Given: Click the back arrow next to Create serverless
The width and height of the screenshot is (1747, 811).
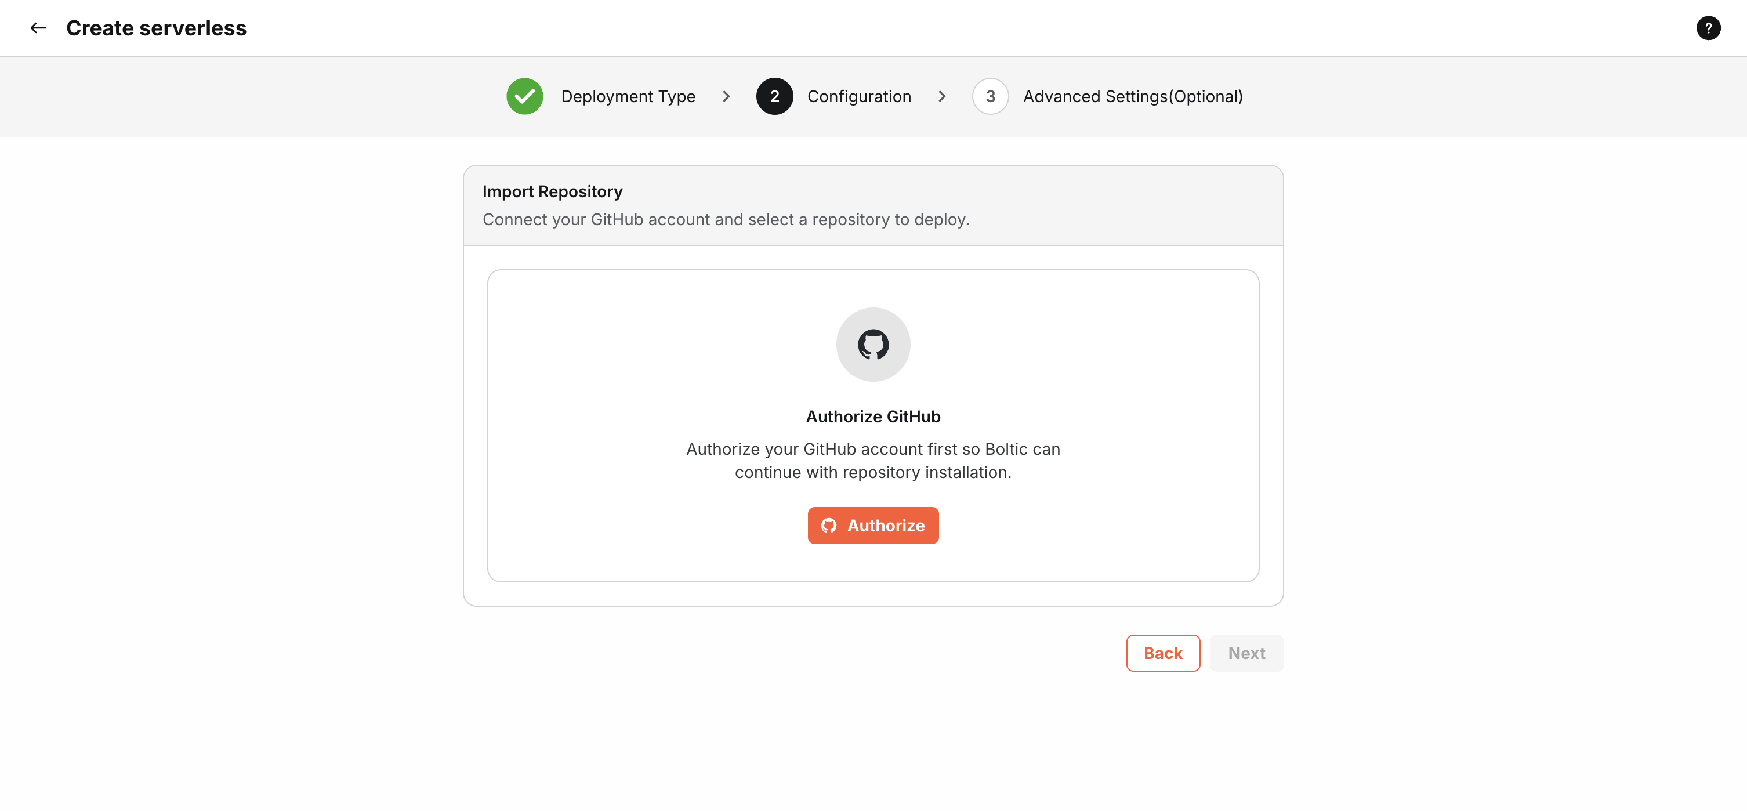Looking at the screenshot, I should pos(38,28).
